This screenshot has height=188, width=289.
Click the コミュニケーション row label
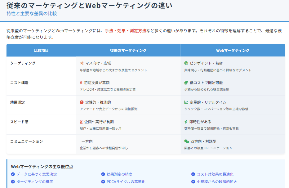tap(26, 141)
